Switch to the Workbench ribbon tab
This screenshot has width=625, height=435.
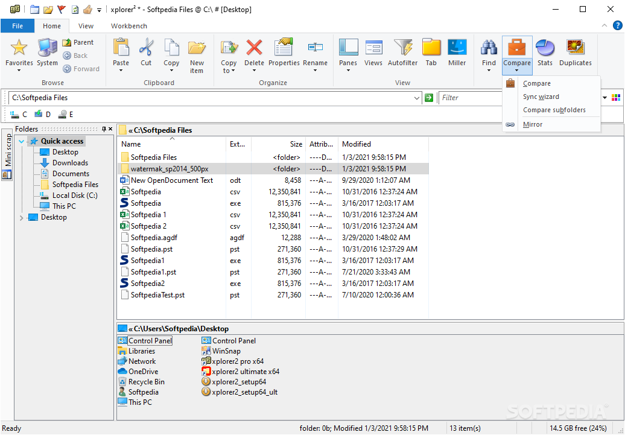[128, 26]
